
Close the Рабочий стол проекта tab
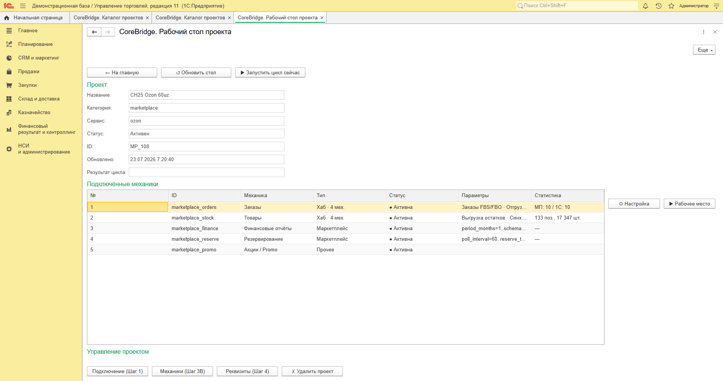pyautogui.click(x=322, y=18)
